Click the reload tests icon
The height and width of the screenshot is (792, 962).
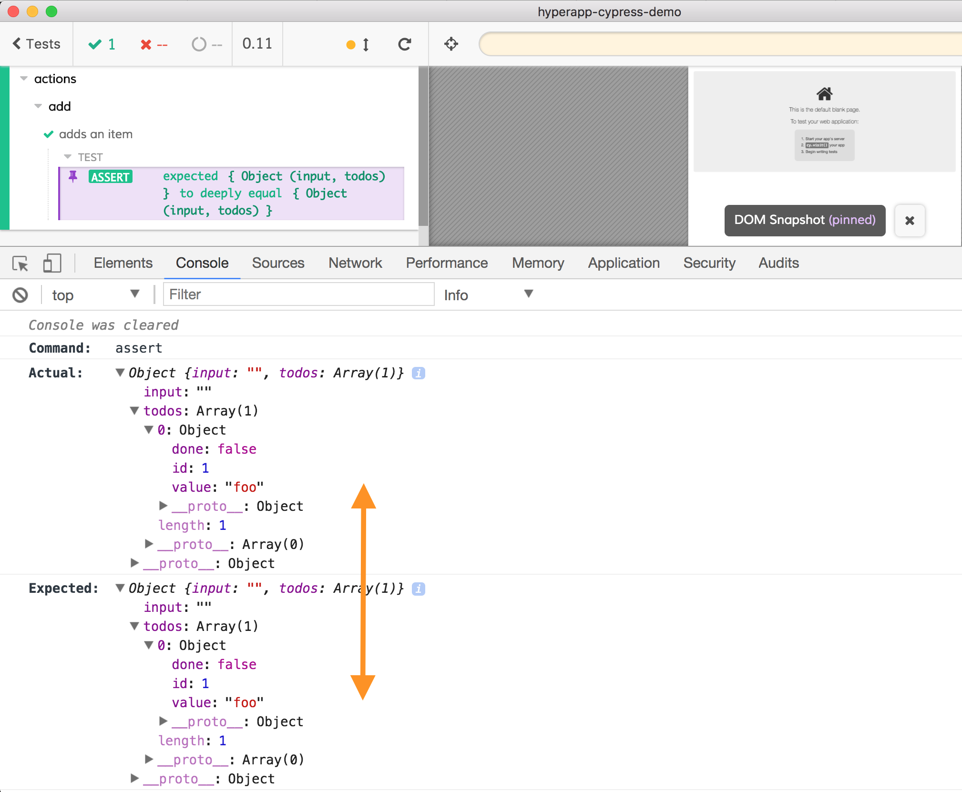tap(404, 44)
